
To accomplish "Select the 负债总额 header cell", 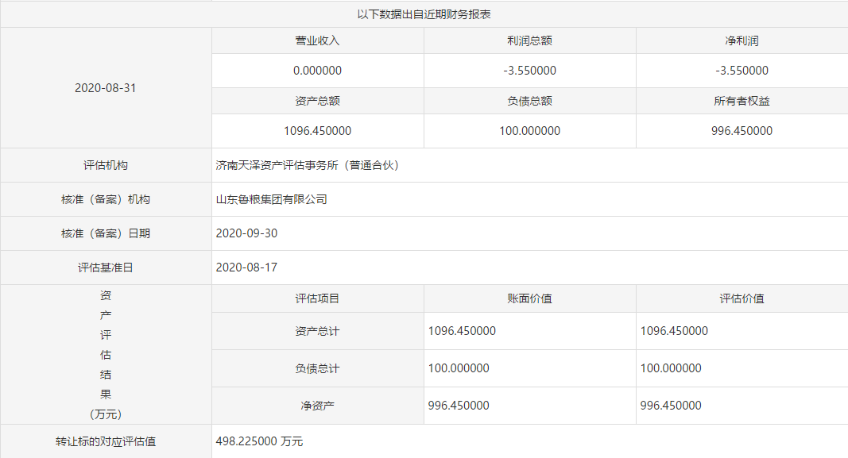I will (529, 101).
